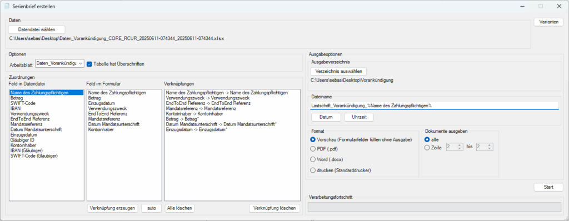Select the Vorschau format option
The height and width of the screenshot is (221, 569).
(313, 139)
